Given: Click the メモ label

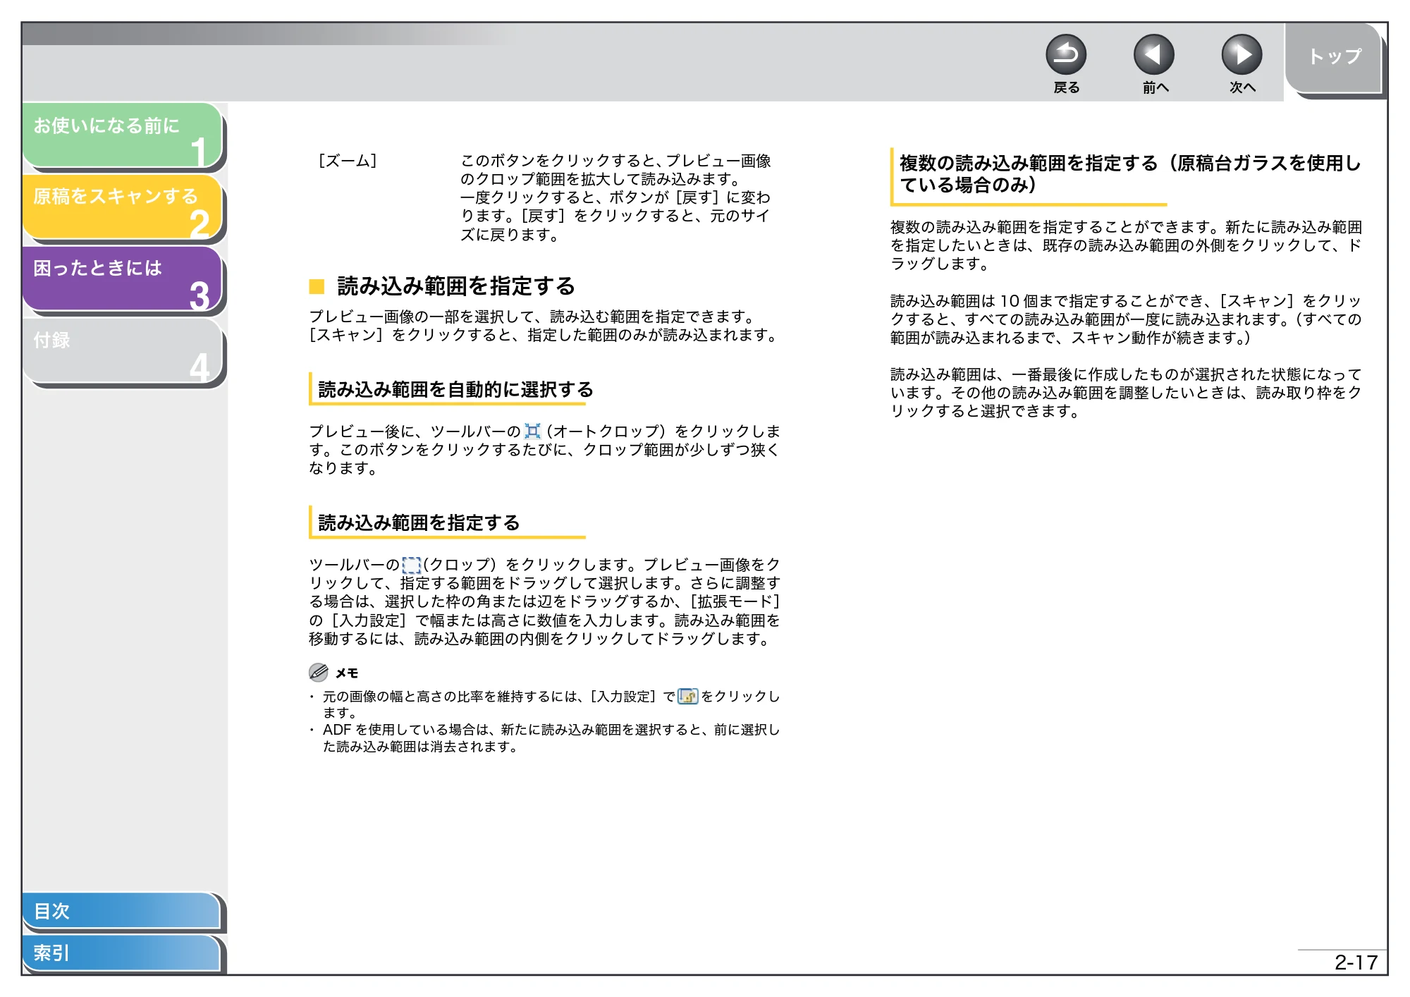Looking at the screenshot, I should tap(347, 673).
